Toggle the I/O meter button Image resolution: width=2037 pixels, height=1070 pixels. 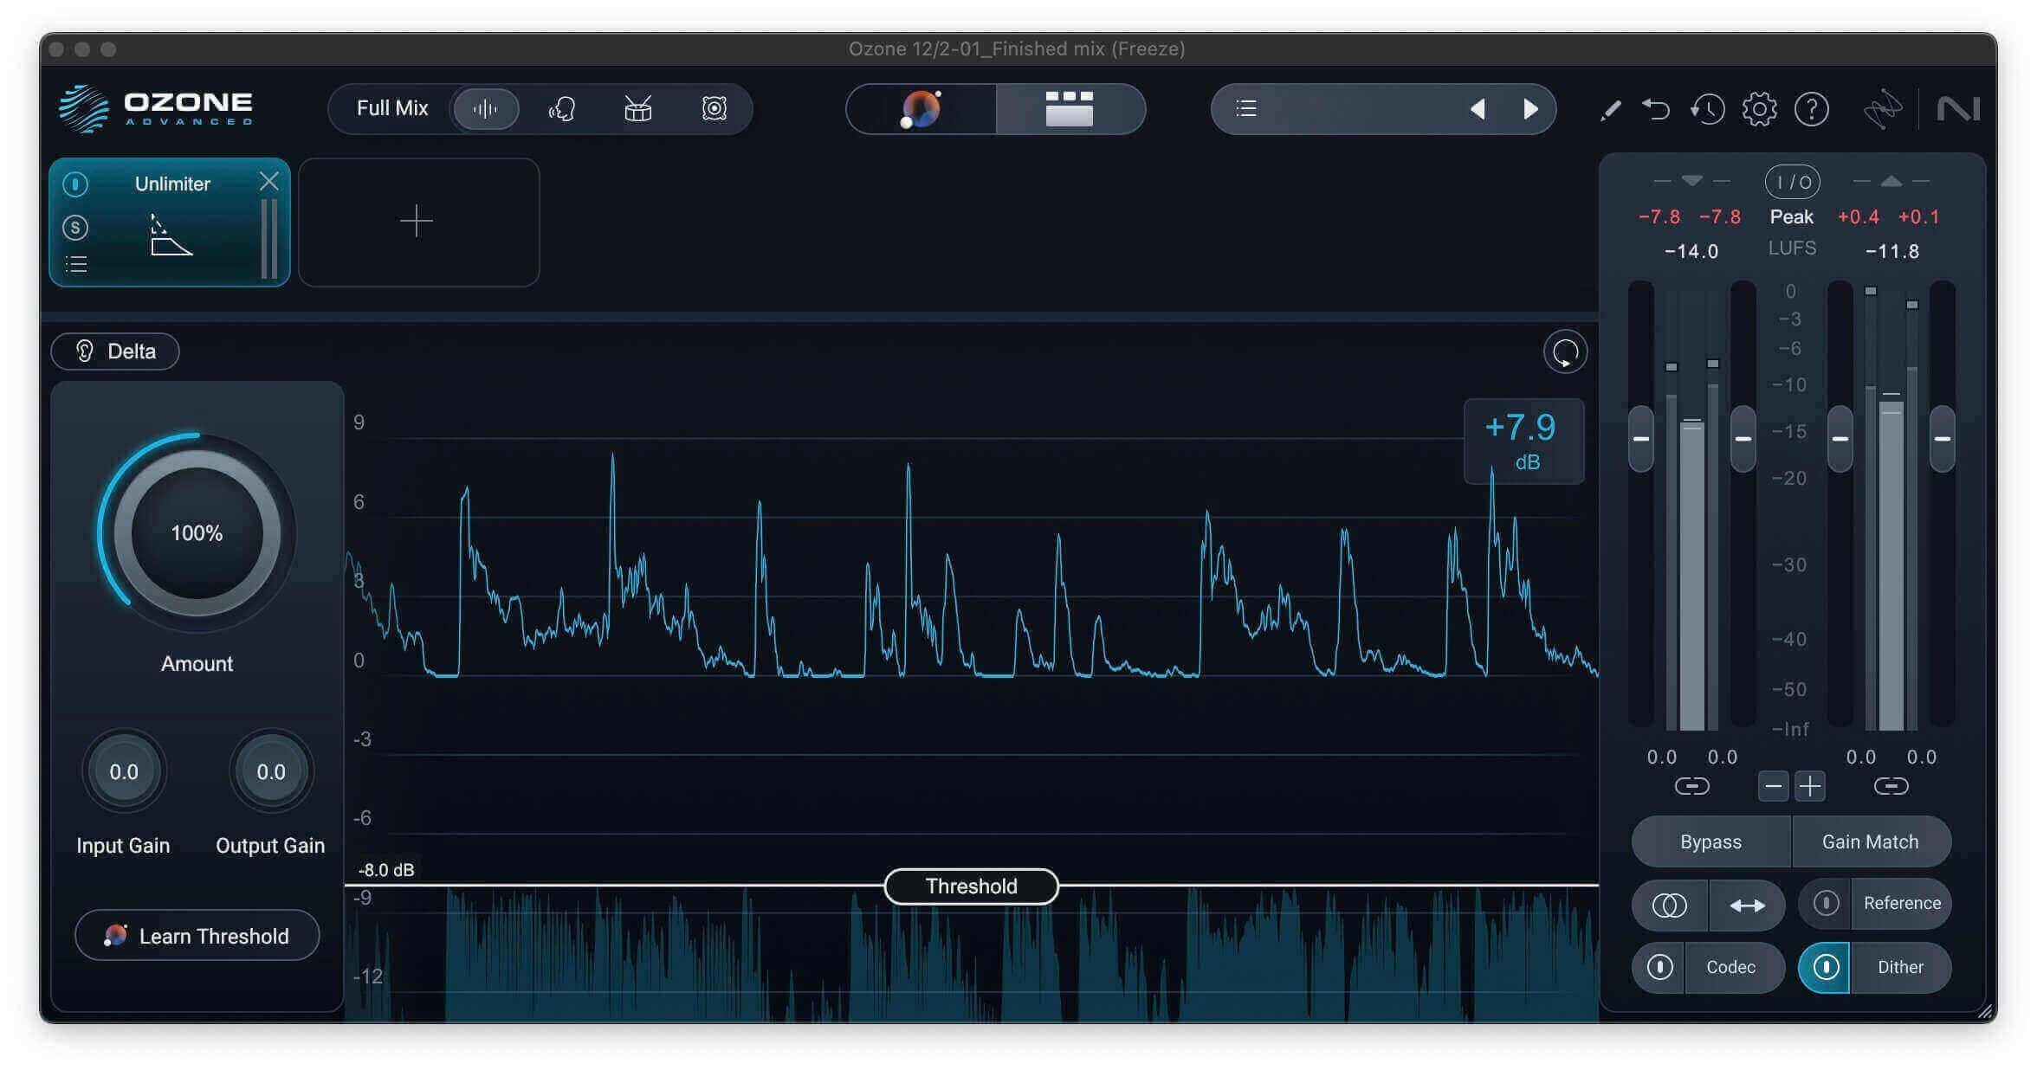pos(1792,182)
